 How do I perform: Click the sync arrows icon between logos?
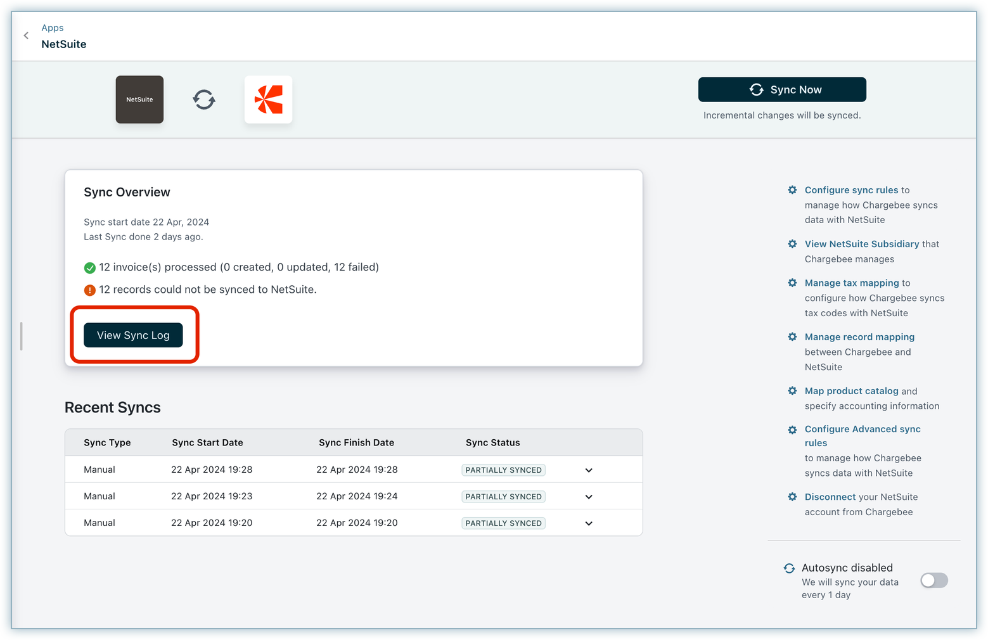coord(204,99)
